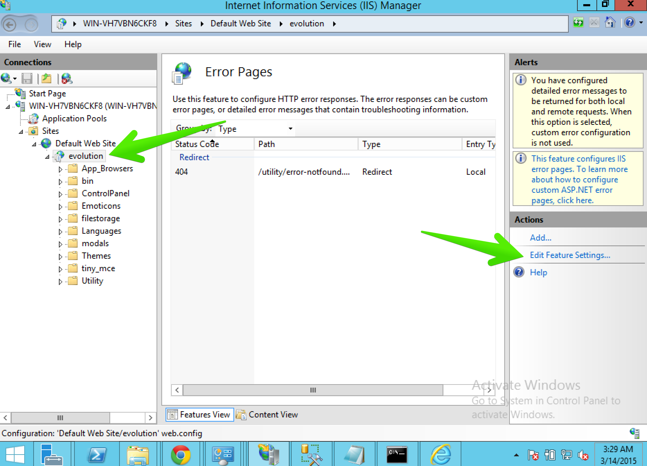
Task: Select the Start Page tree node
Action: [47, 94]
